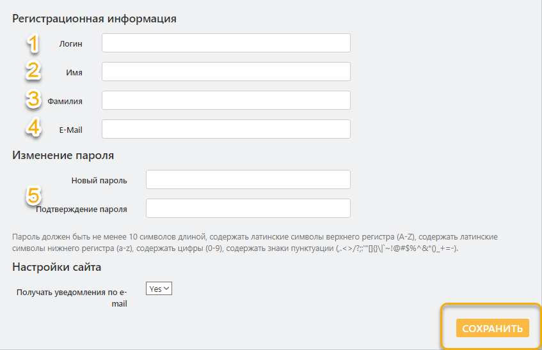542x350 pixels.
Task: Click the E-Mail label text
Action: pyautogui.click(x=70, y=130)
